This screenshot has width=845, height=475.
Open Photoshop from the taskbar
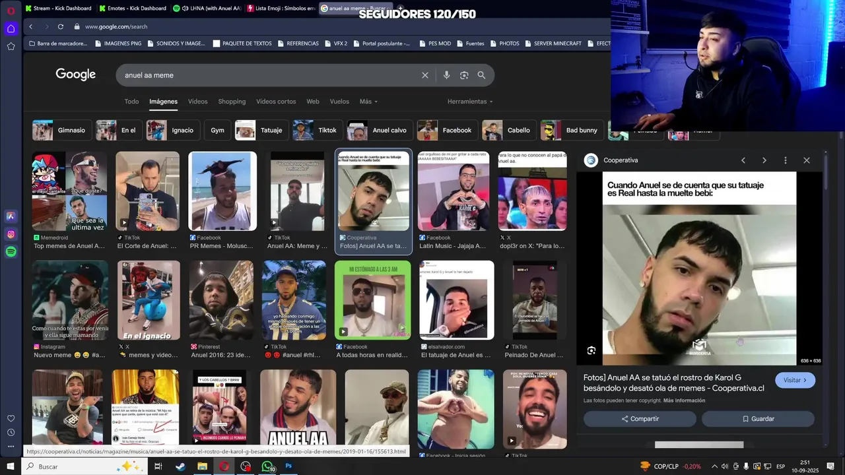coord(288,466)
